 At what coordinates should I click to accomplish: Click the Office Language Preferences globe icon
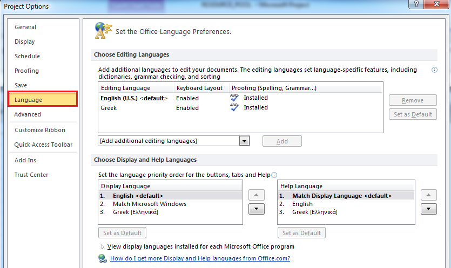(103, 30)
